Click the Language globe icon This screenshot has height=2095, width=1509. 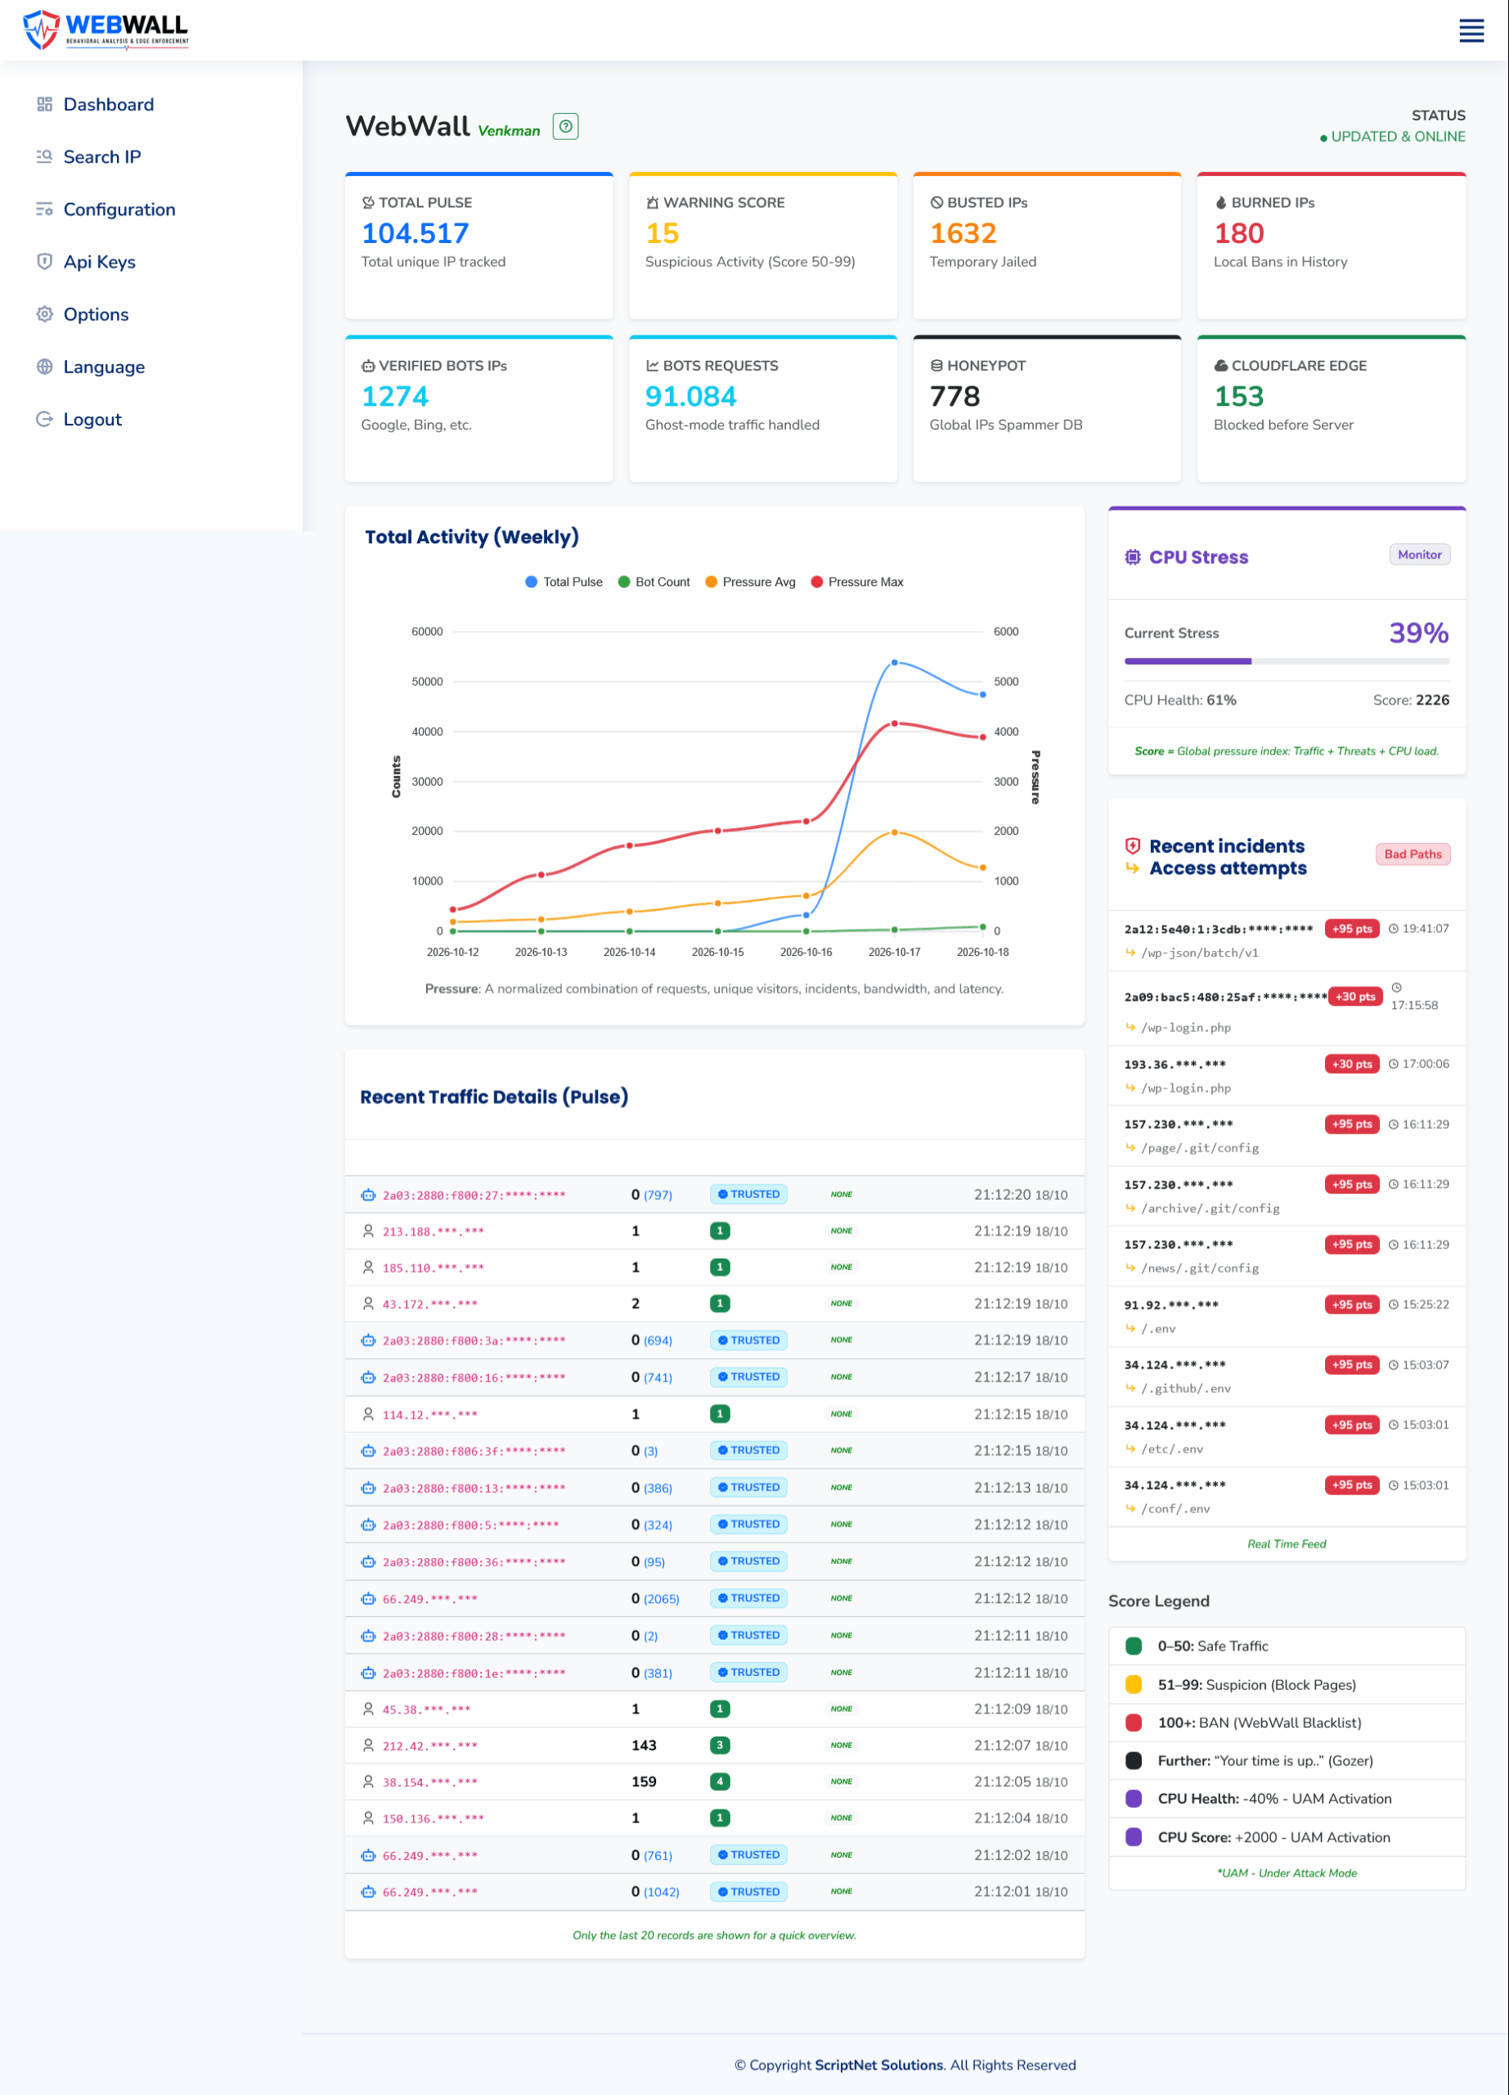(x=44, y=367)
